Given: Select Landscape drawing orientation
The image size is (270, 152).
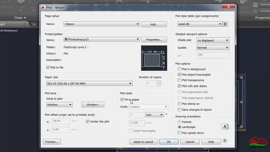Looking at the screenshot, I should tap(179, 127).
